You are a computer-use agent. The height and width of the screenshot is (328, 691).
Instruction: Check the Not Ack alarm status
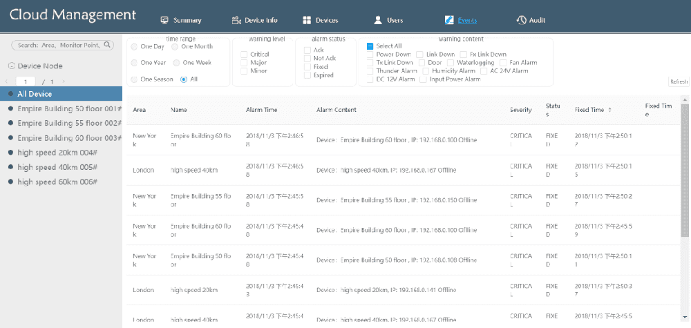click(x=307, y=59)
